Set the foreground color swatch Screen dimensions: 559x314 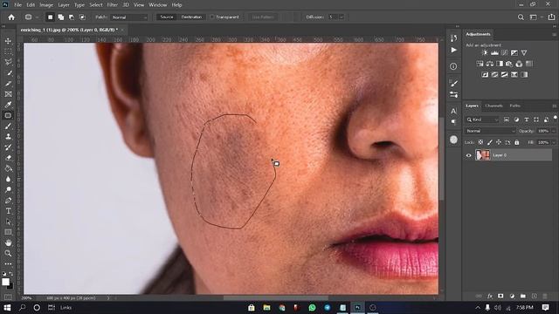click(5, 282)
